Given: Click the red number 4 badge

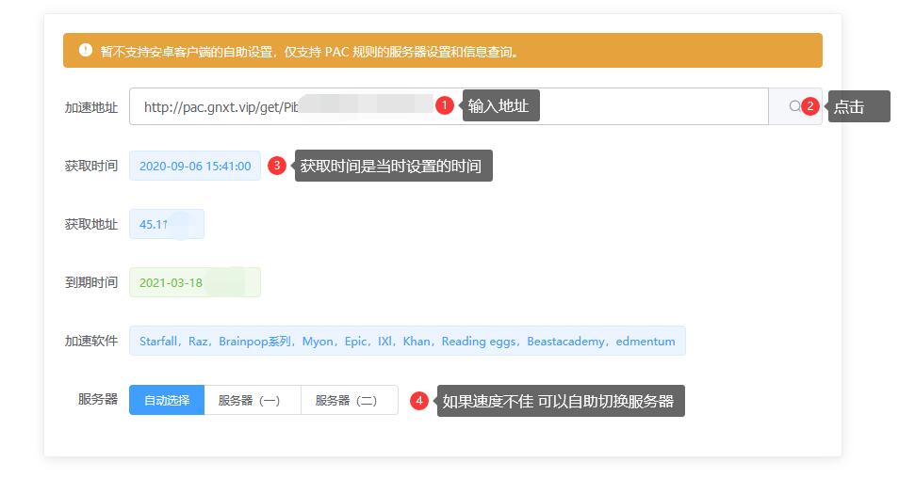Looking at the screenshot, I should pos(419,400).
